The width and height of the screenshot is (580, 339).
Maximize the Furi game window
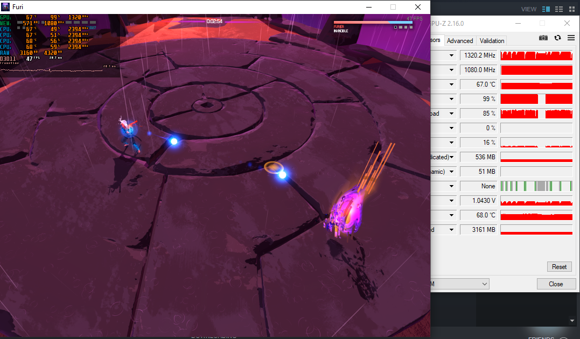393,7
